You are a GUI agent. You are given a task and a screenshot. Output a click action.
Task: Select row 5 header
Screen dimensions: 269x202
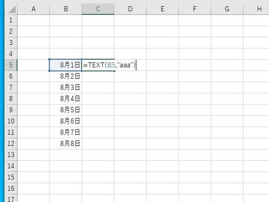(11, 65)
